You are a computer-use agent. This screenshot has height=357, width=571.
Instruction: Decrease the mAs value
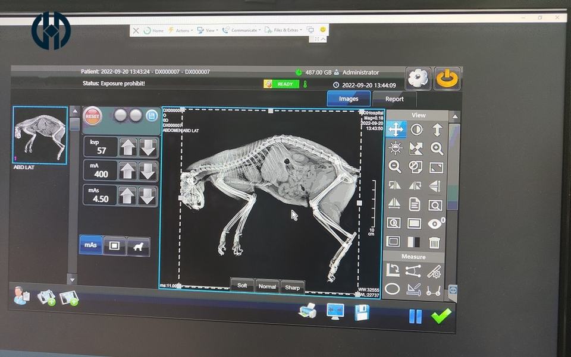(148, 196)
